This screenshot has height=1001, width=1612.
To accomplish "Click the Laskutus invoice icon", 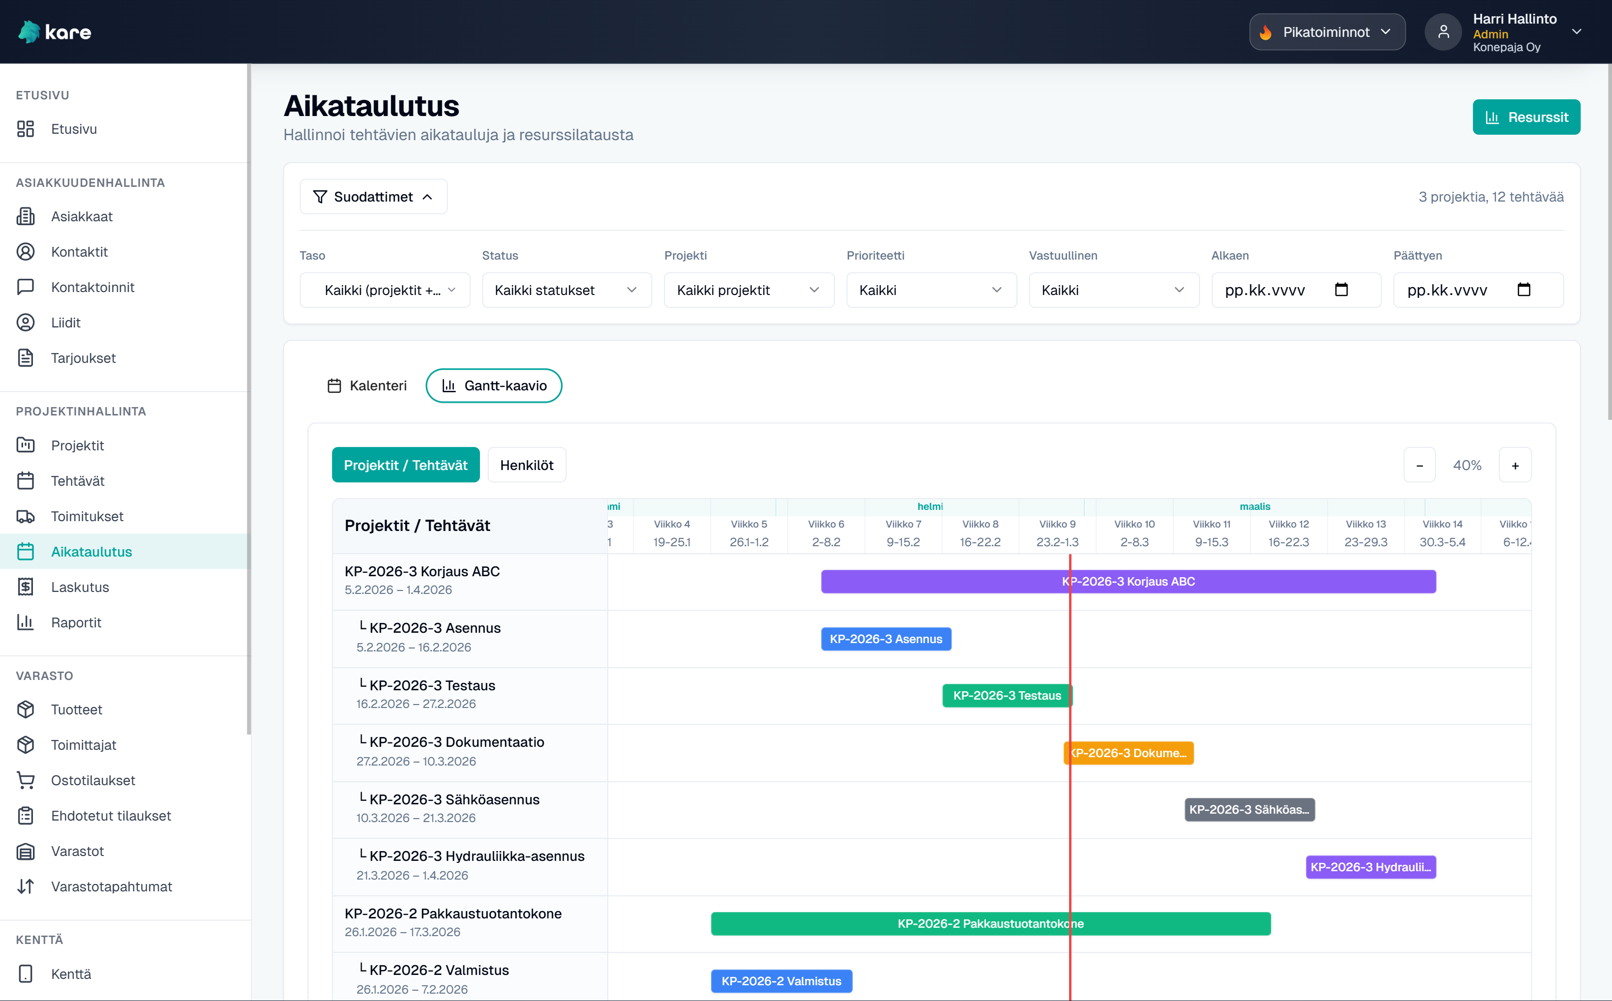I will [x=25, y=587].
